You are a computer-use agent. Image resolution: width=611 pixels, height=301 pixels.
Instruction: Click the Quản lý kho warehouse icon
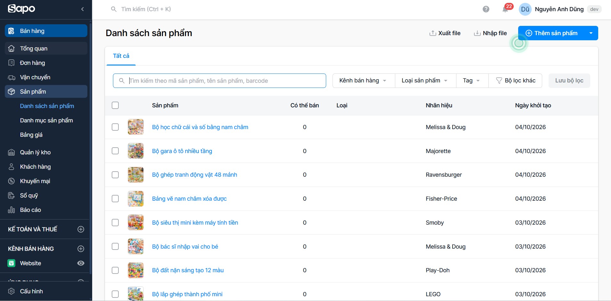[12, 152]
